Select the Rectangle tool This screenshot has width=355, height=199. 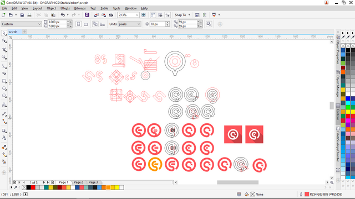coord(4,81)
